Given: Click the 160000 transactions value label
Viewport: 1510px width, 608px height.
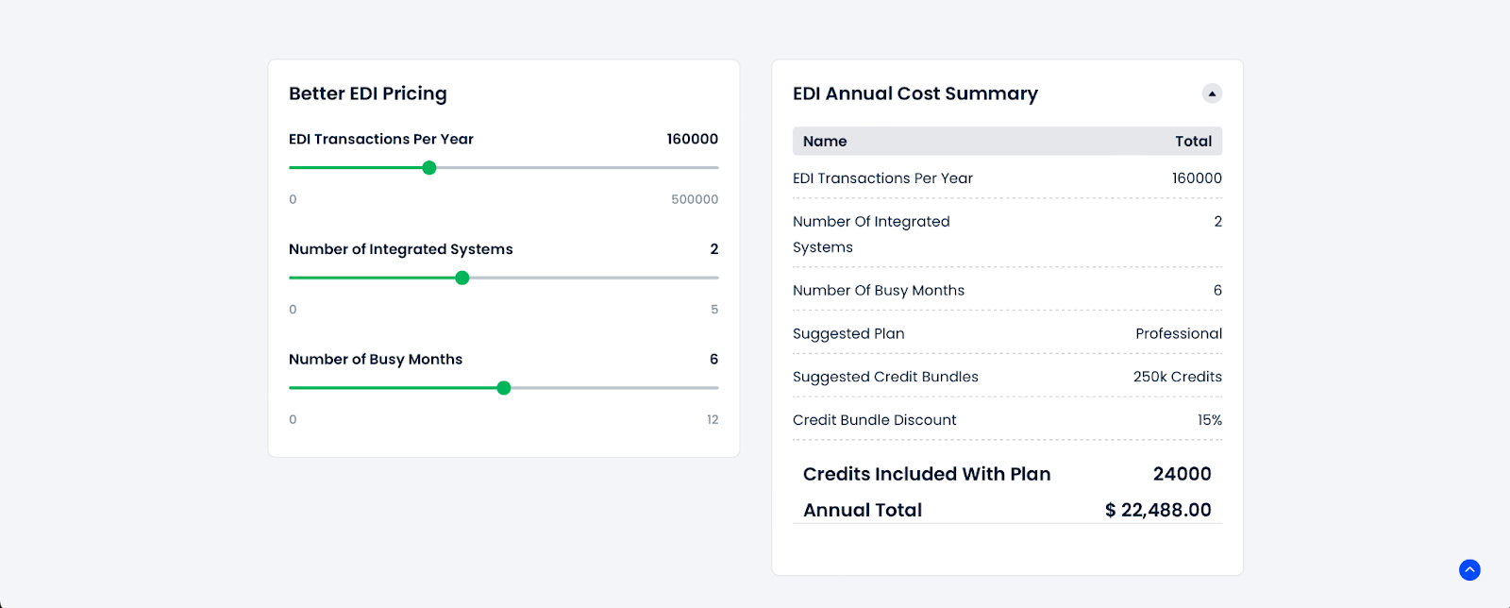Looking at the screenshot, I should click(691, 139).
